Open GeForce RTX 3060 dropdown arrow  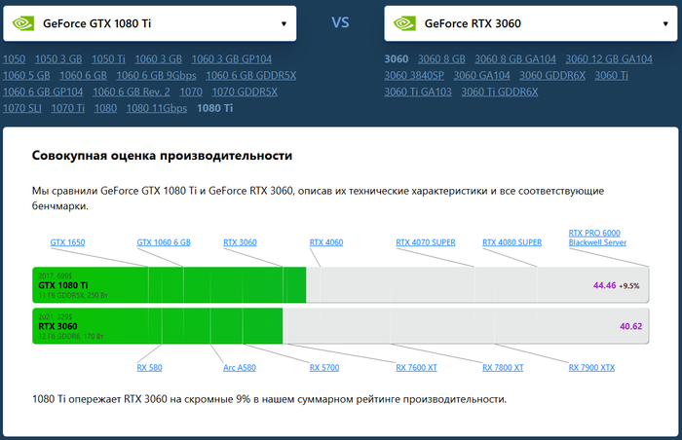click(x=665, y=24)
